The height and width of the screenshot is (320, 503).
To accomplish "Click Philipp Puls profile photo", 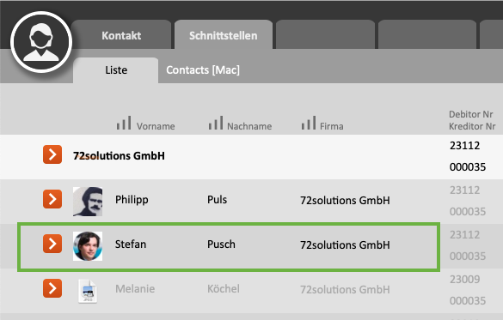I will [x=88, y=202].
